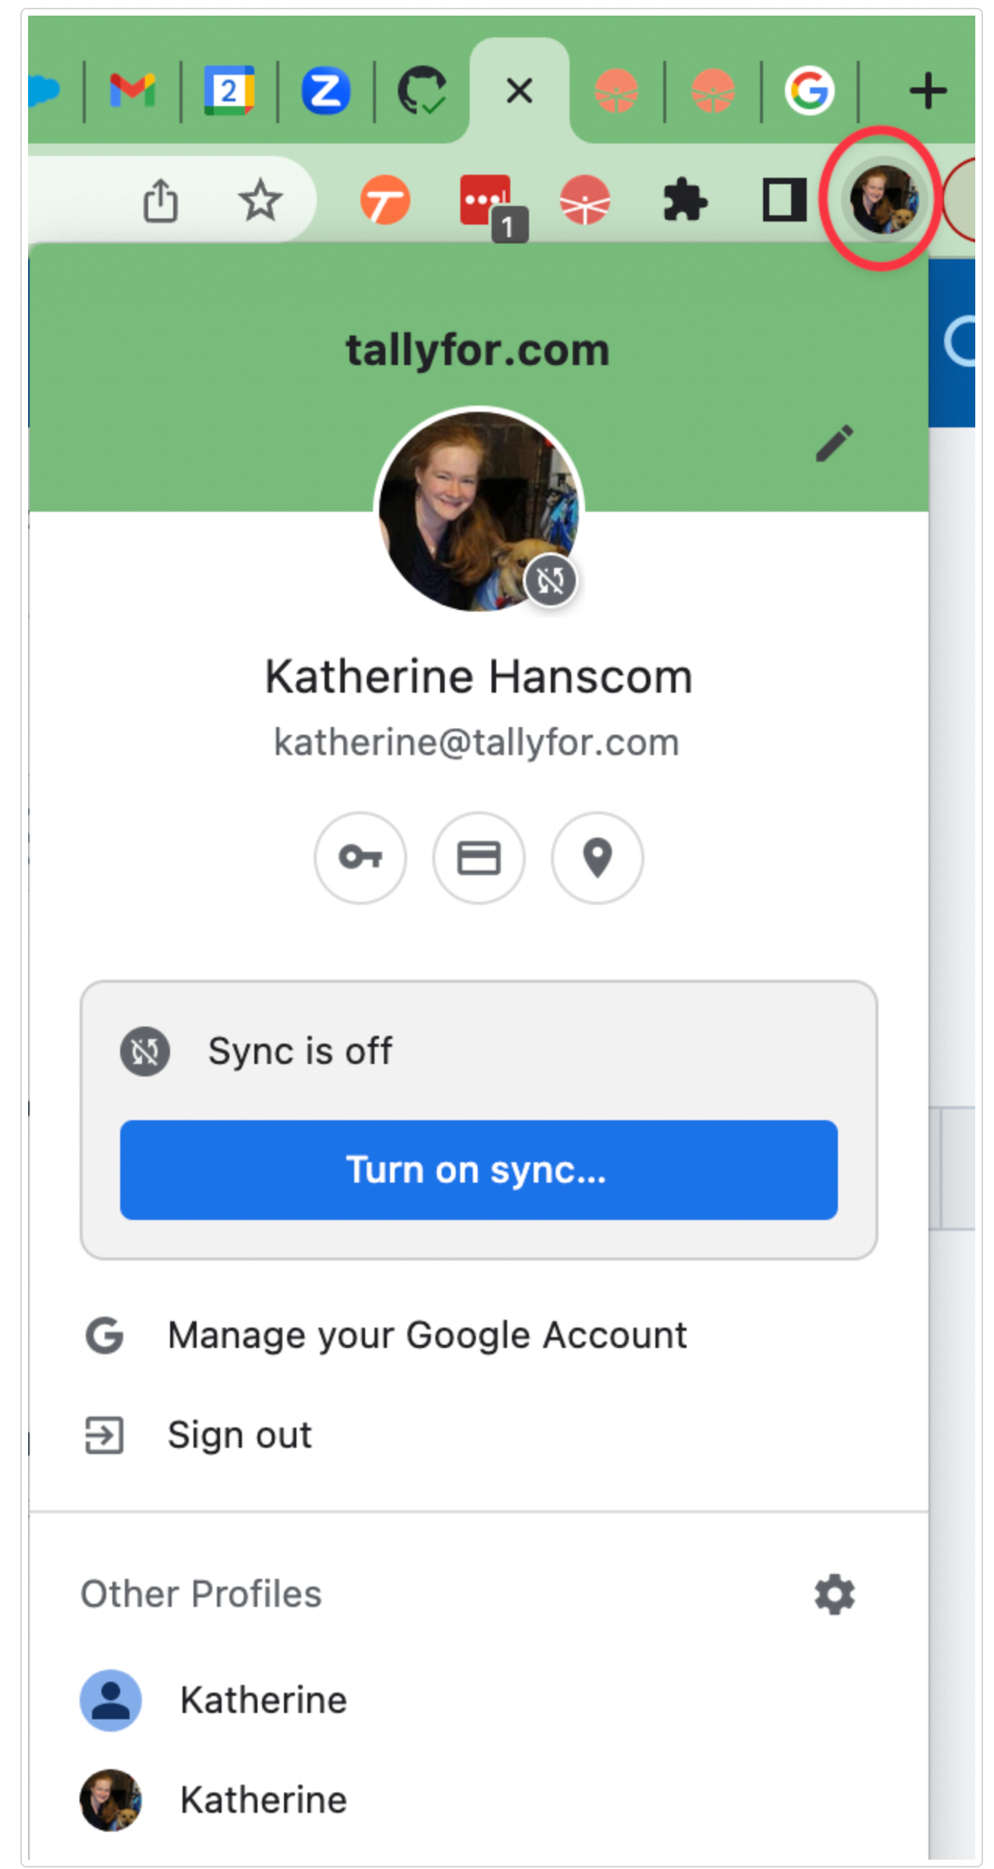Click the Other Profiles label
The height and width of the screenshot is (1869, 994).
pyautogui.click(x=201, y=1594)
